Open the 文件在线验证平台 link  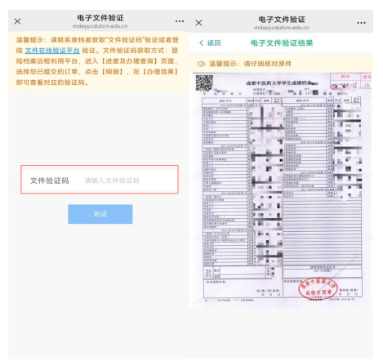point(52,51)
